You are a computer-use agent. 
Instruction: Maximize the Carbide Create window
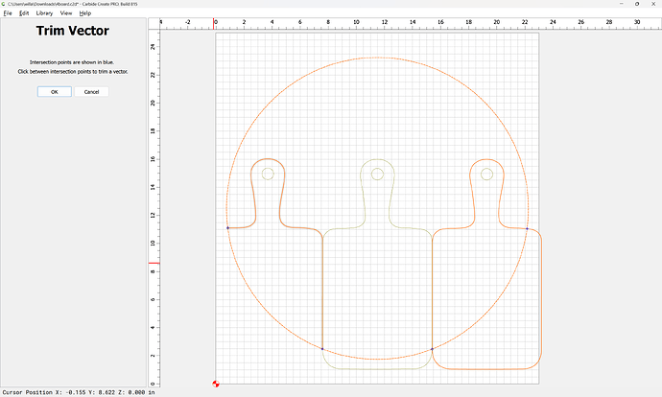(x=637, y=4)
